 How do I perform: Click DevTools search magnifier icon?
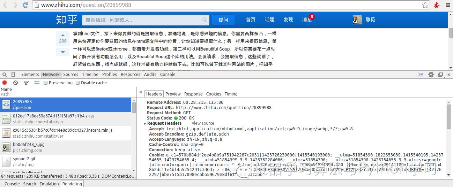5,75
